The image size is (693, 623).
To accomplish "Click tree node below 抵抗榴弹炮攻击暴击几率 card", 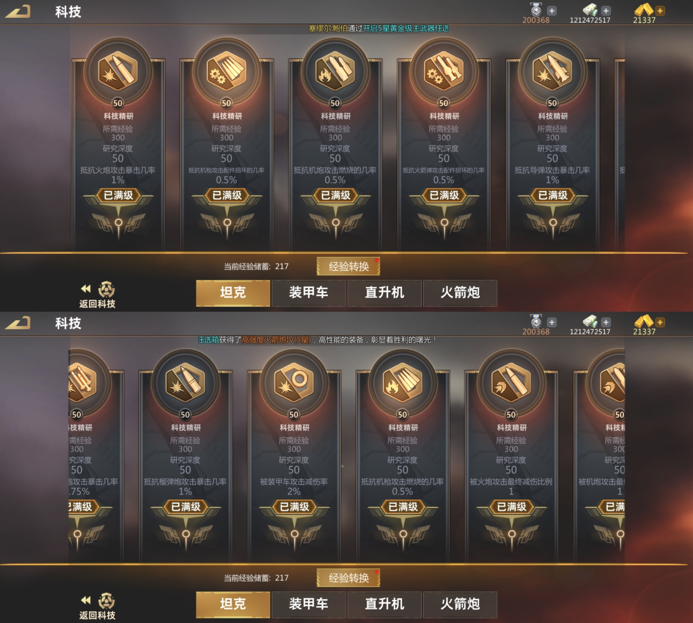I will pos(186,534).
